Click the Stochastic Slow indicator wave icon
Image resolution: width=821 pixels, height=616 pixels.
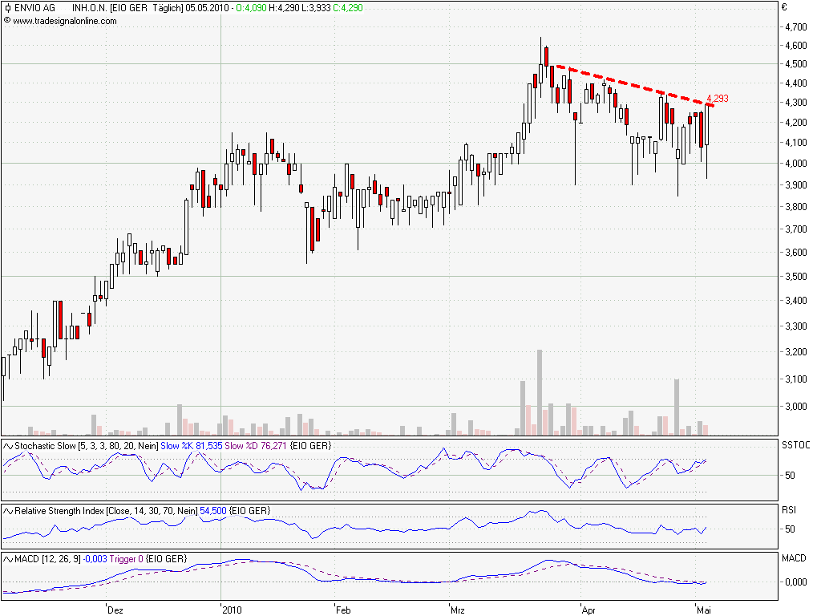tap(8, 445)
